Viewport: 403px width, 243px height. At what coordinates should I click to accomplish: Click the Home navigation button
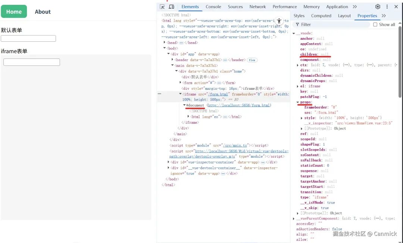pos(14,12)
